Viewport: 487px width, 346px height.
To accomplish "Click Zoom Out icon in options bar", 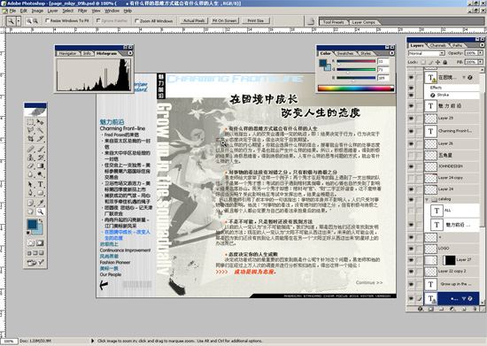I will tap(35, 20).
